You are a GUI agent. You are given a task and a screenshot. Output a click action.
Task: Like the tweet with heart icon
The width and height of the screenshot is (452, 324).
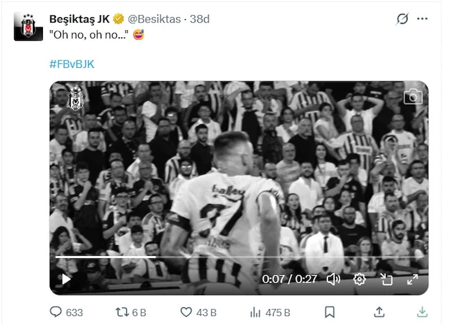pos(186,312)
